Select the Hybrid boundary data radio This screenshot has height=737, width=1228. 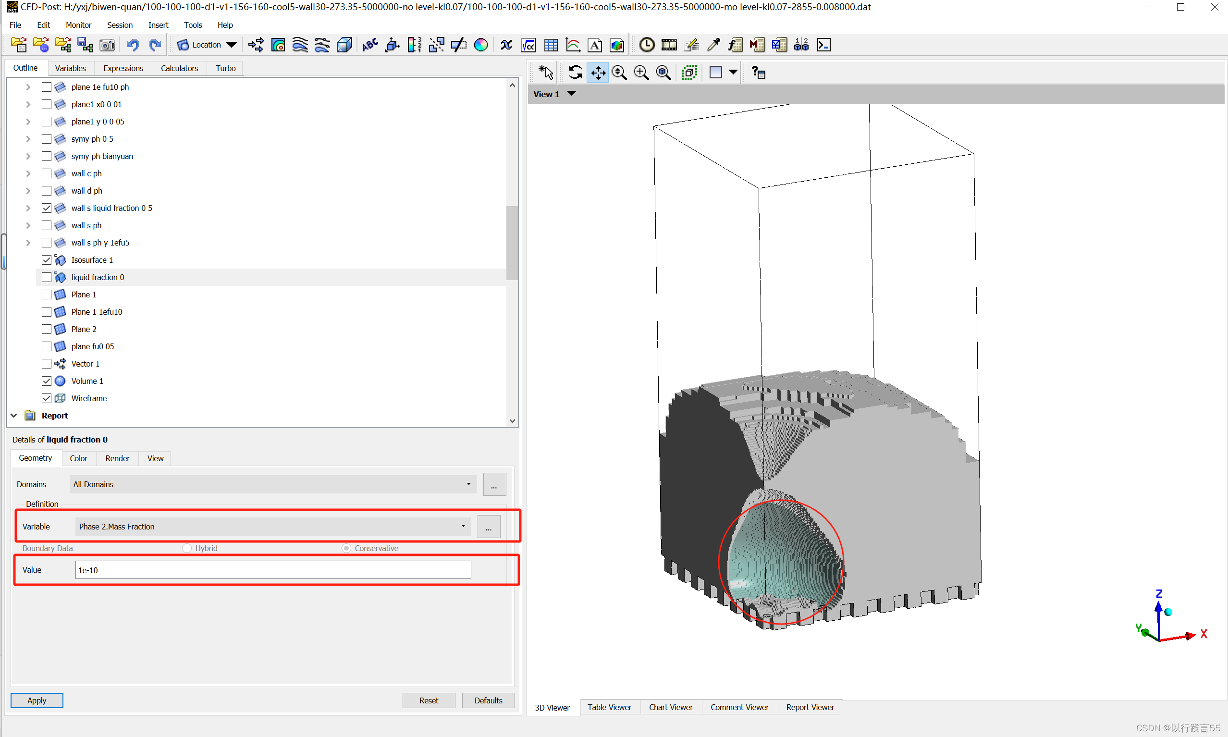click(x=187, y=548)
